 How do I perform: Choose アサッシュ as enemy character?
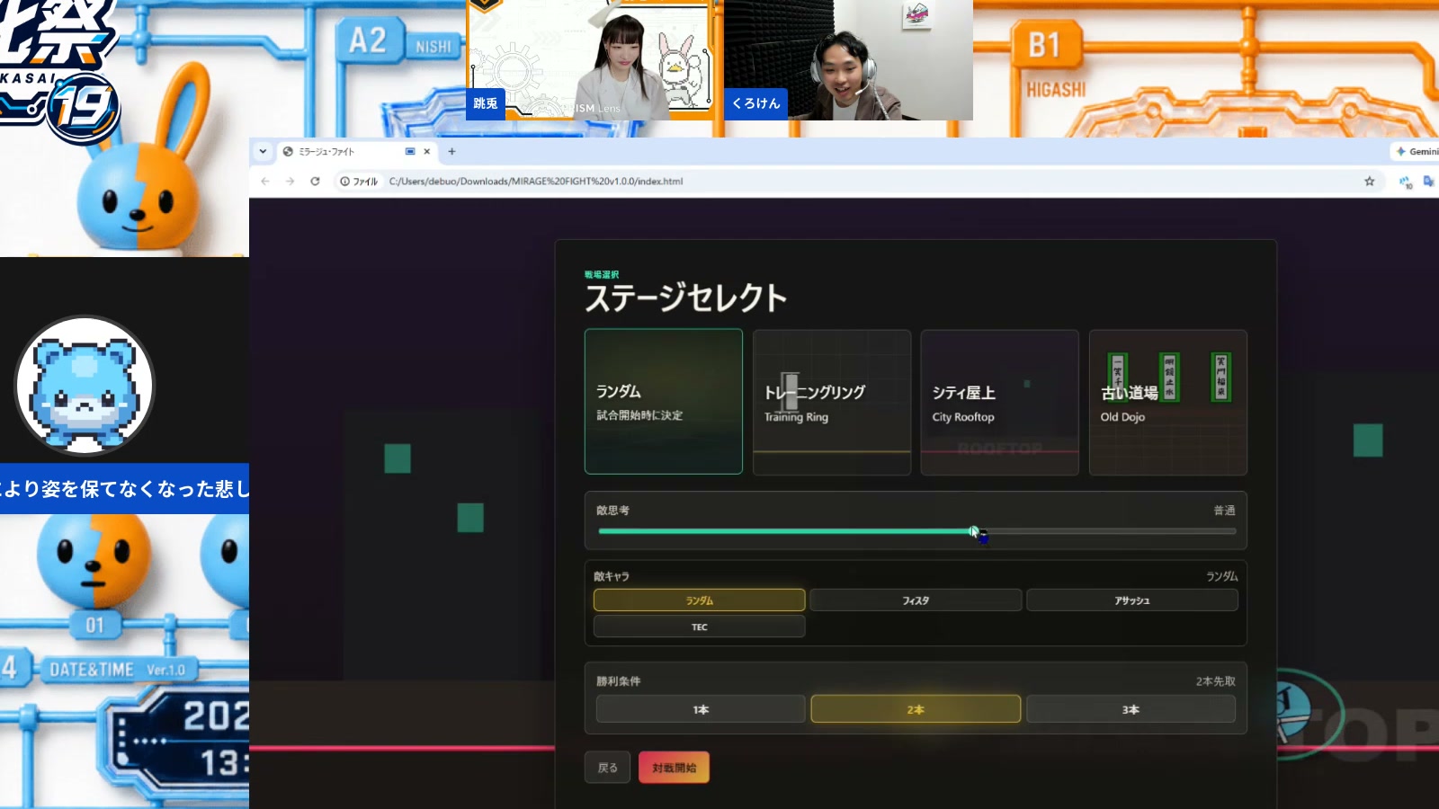point(1131,600)
